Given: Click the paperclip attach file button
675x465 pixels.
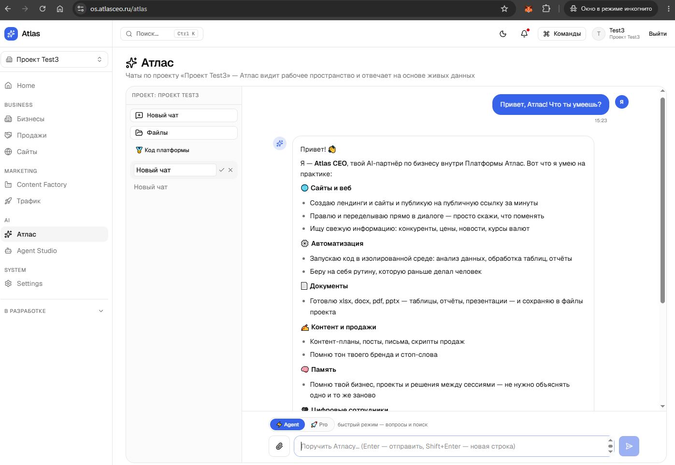Looking at the screenshot, I should (x=279, y=446).
